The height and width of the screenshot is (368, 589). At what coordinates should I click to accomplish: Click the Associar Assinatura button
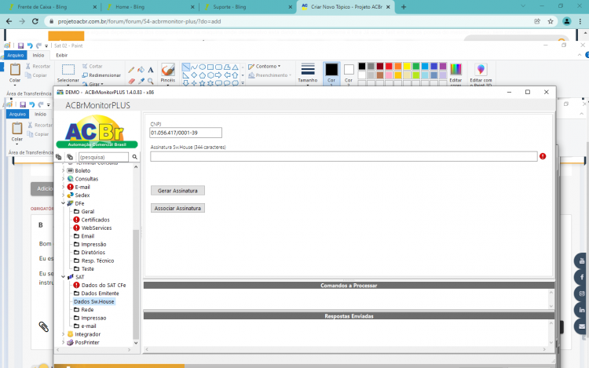pos(177,208)
